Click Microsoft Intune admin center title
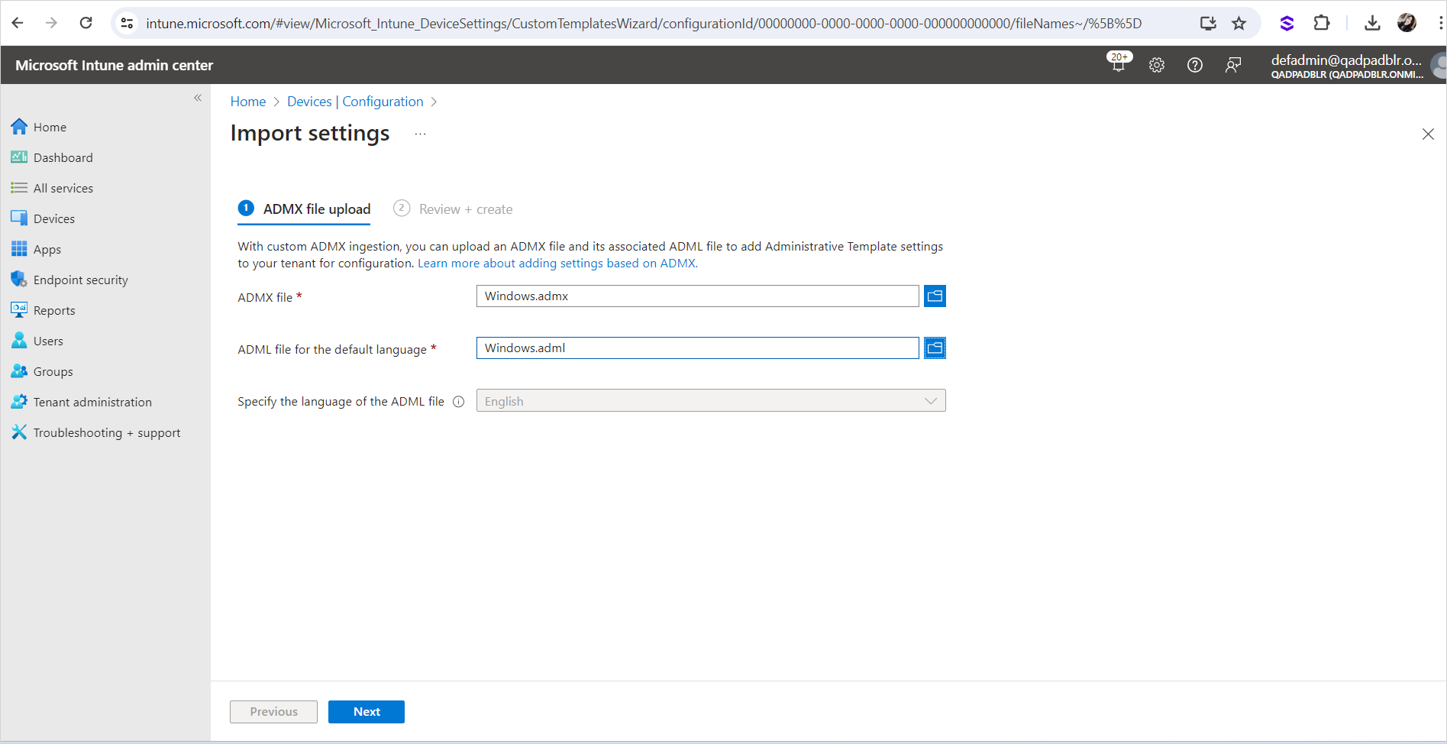This screenshot has height=744, width=1447. pyautogui.click(x=115, y=65)
